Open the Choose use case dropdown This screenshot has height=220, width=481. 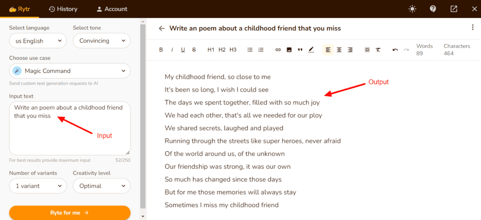(70, 71)
